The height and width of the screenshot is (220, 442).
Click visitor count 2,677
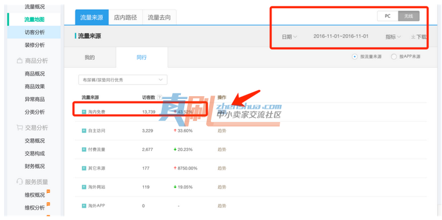click(x=148, y=150)
